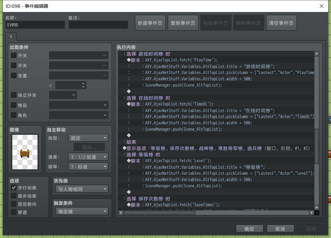Click the 清空事件页 button

click(281, 23)
